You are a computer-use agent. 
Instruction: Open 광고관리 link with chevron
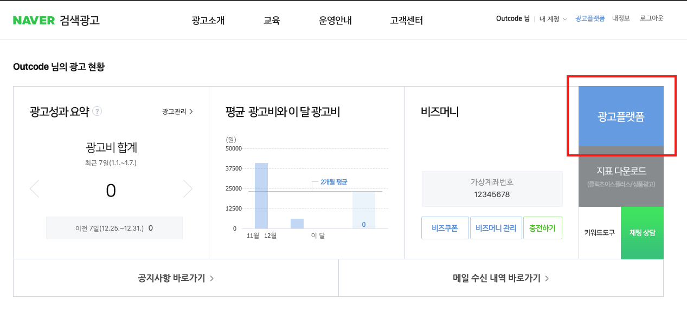click(x=177, y=112)
